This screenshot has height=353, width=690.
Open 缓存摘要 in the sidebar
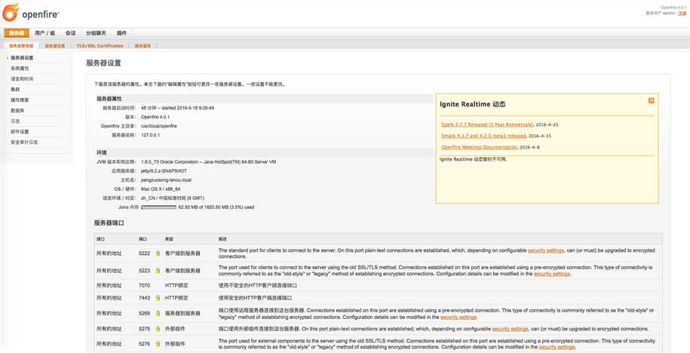pos(20,100)
